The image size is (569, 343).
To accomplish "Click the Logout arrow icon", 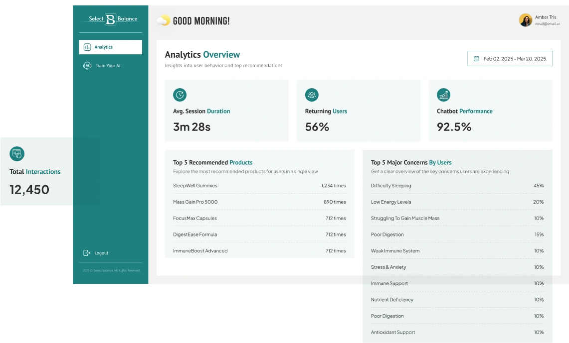I will point(87,253).
